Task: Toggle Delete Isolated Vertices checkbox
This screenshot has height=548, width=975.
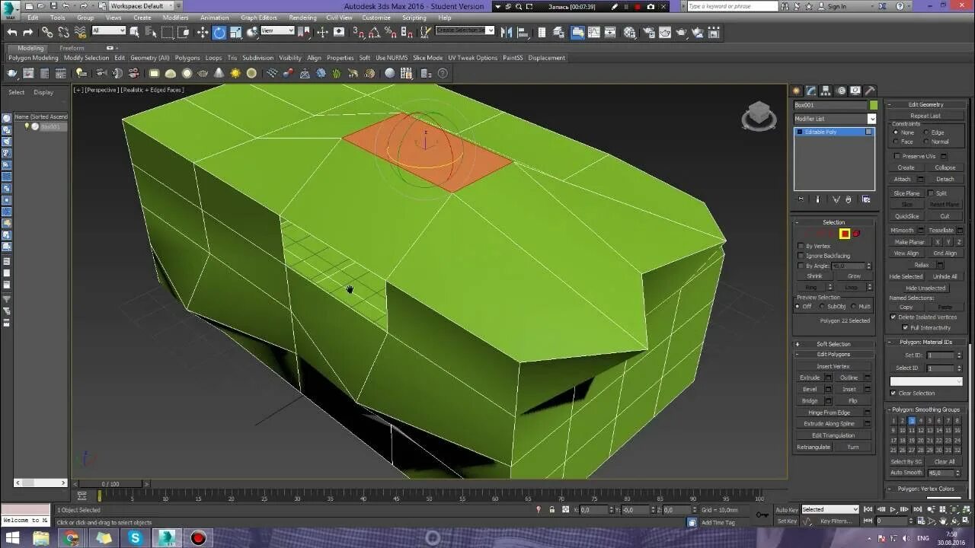Action: click(893, 317)
